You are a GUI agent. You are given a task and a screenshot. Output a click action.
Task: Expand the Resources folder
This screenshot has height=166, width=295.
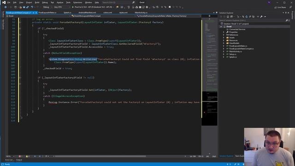(x=224, y=41)
